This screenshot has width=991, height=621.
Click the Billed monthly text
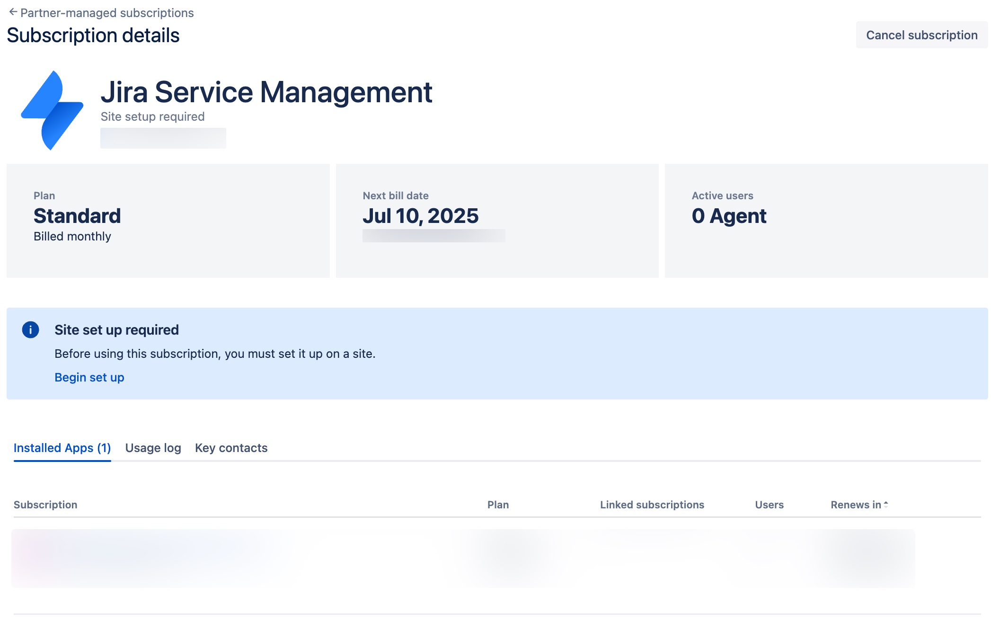72,236
